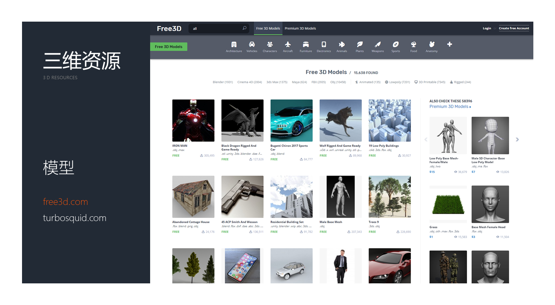The width and height of the screenshot is (555, 305).
Task: Open the 45 ACP Smith And Wesson thumbnail
Action: click(242, 197)
